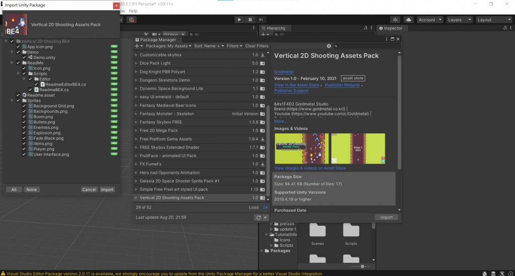515x276 pixels.
Task: Download Customizable skybox package icon
Action: (263, 55)
